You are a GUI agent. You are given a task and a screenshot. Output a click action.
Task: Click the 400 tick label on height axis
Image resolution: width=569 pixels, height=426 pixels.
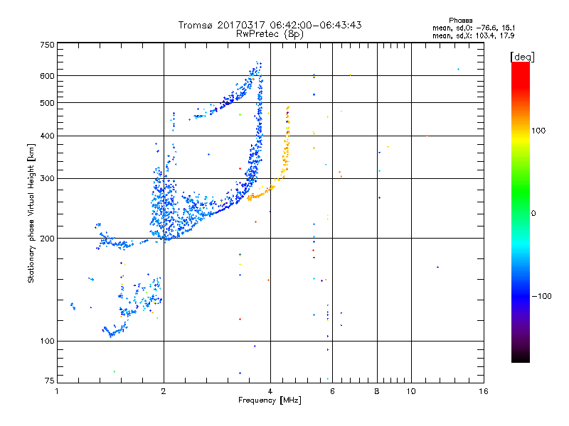click(x=47, y=136)
